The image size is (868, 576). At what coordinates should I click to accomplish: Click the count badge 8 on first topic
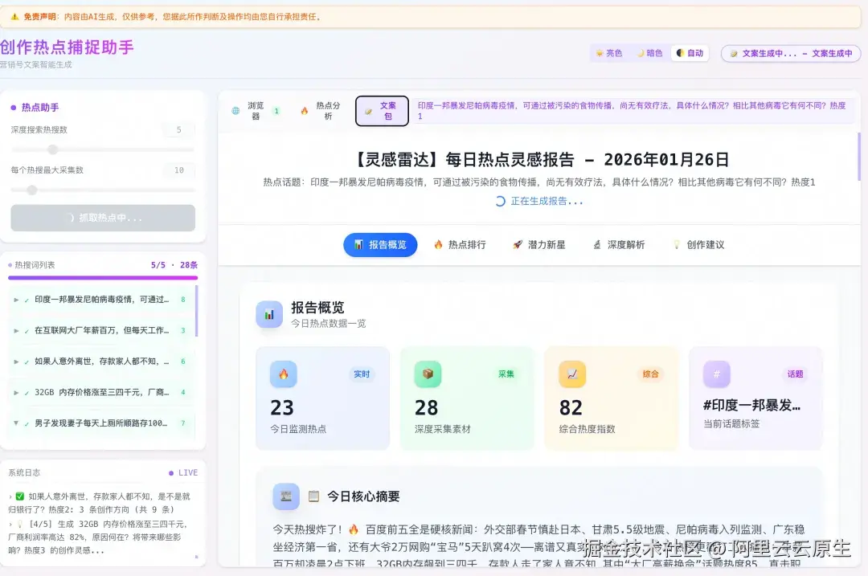click(x=183, y=300)
